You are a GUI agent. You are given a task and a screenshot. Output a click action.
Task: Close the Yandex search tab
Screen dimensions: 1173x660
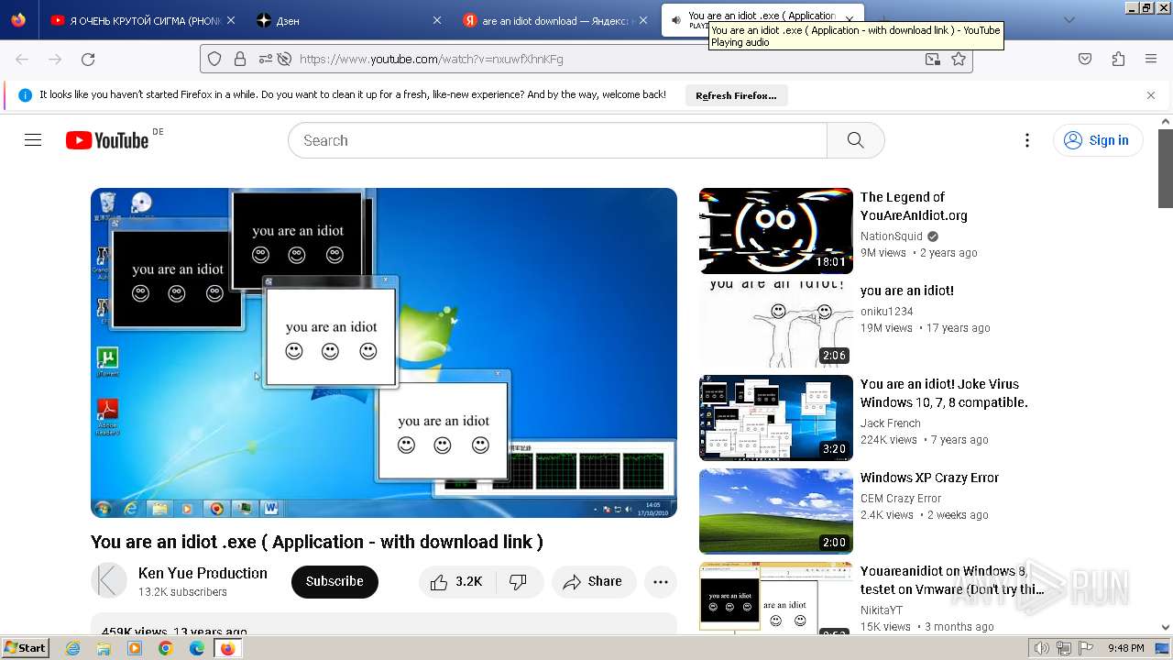pos(643,20)
